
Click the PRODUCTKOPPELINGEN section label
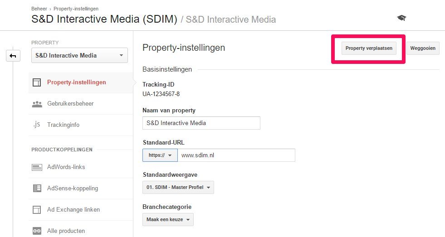(x=62, y=150)
